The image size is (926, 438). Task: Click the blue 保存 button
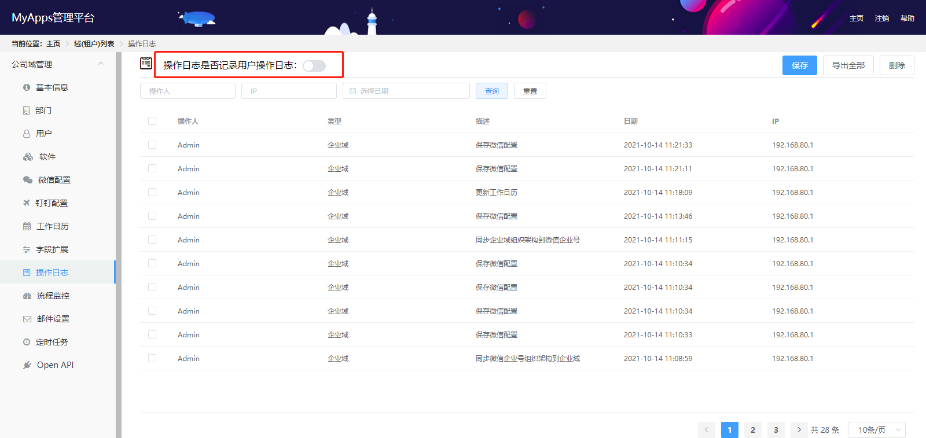(800, 65)
